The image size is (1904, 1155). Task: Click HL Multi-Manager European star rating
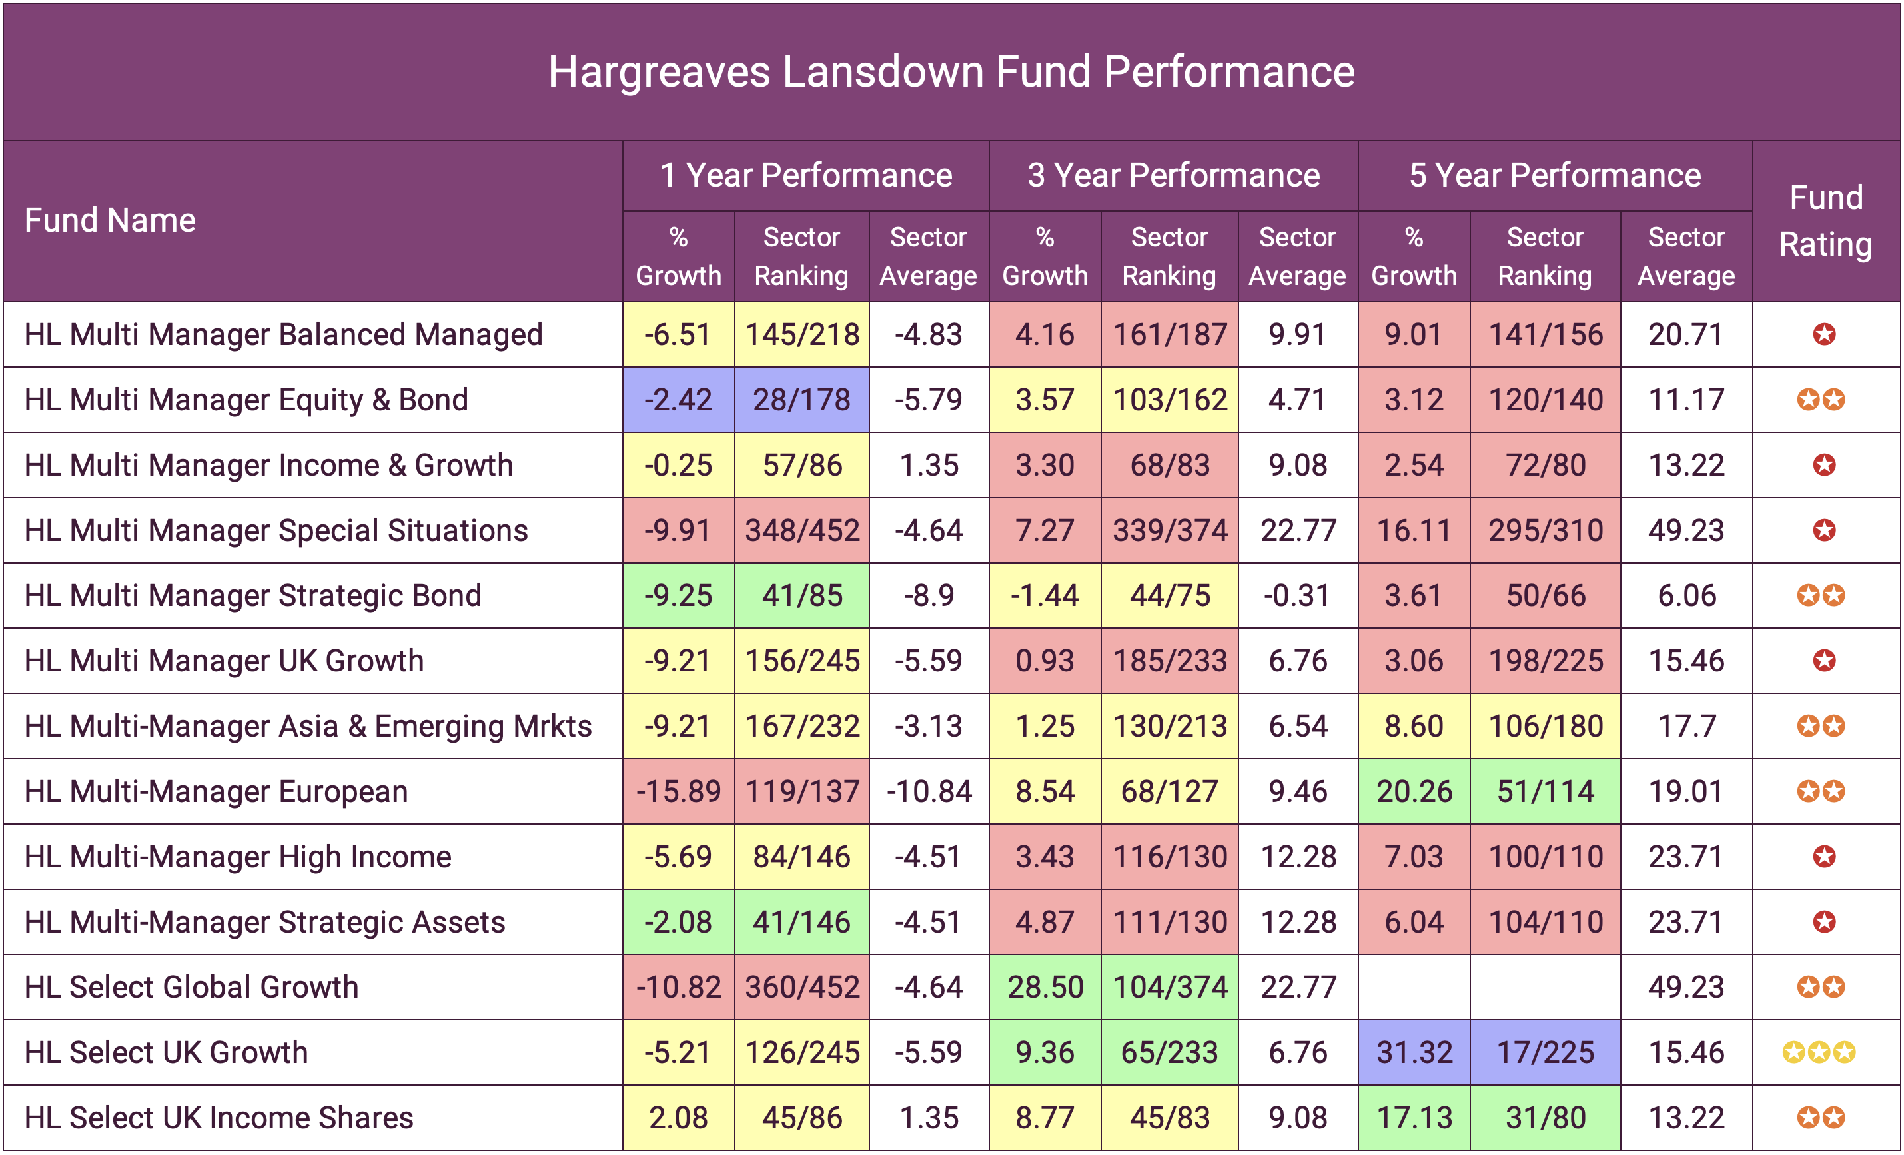tap(1821, 791)
